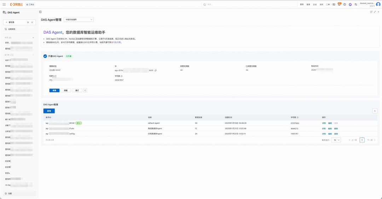Click the blue 续费 renew button
Screen dimensions: 382x199
pyautogui.click(x=54, y=90)
